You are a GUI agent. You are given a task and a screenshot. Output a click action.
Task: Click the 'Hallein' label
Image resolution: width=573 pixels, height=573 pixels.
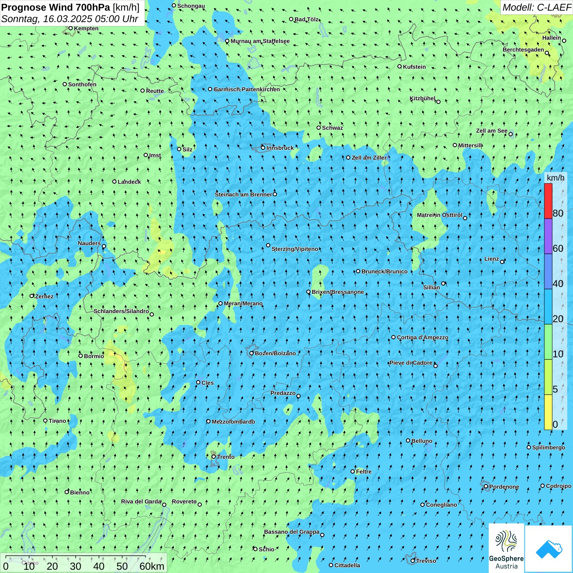[x=552, y=38]
